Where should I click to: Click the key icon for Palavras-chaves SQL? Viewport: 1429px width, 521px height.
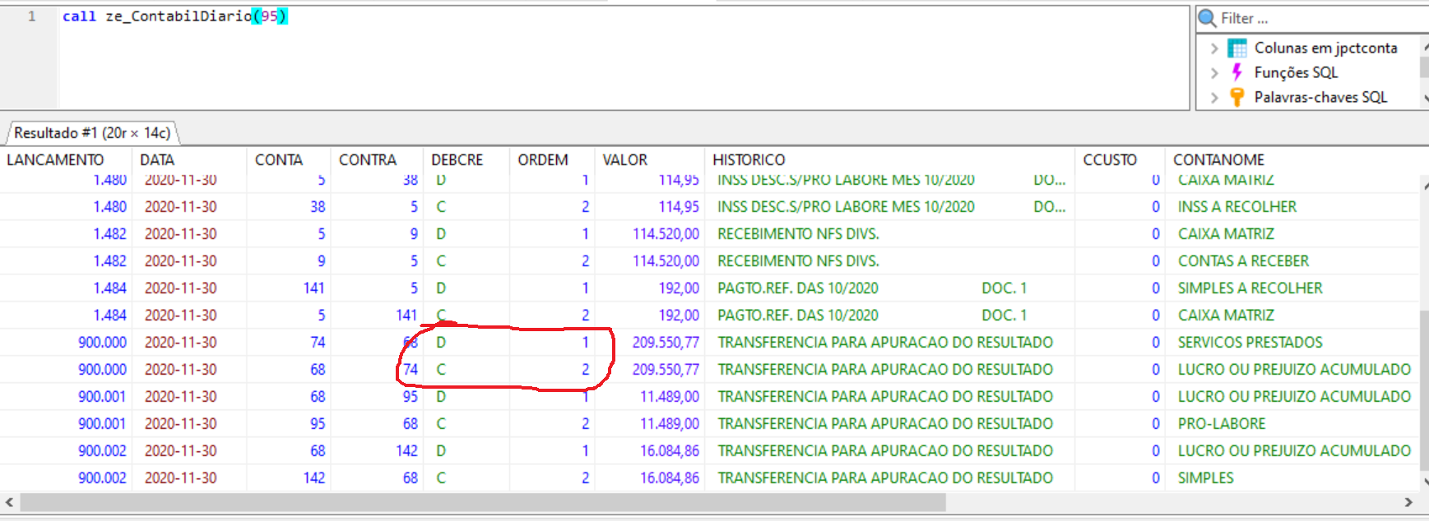pos(1236,97)
